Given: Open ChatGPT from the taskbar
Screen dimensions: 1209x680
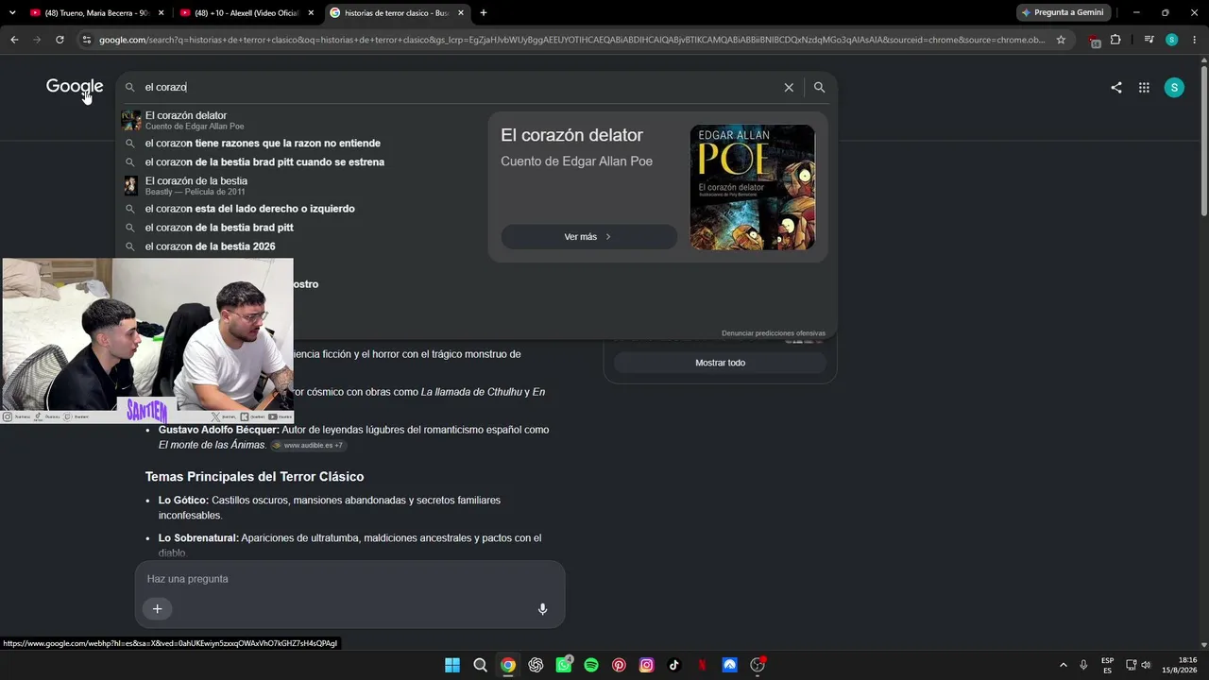Looking at the screenshot, I should pyautogui.click(x=536, y=665).
